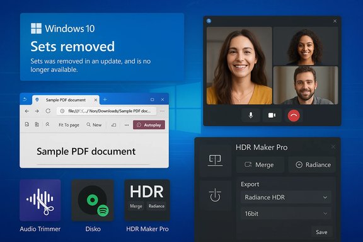Select the bearded man's video tile
The image size is (363, 242).
[306, 85]
